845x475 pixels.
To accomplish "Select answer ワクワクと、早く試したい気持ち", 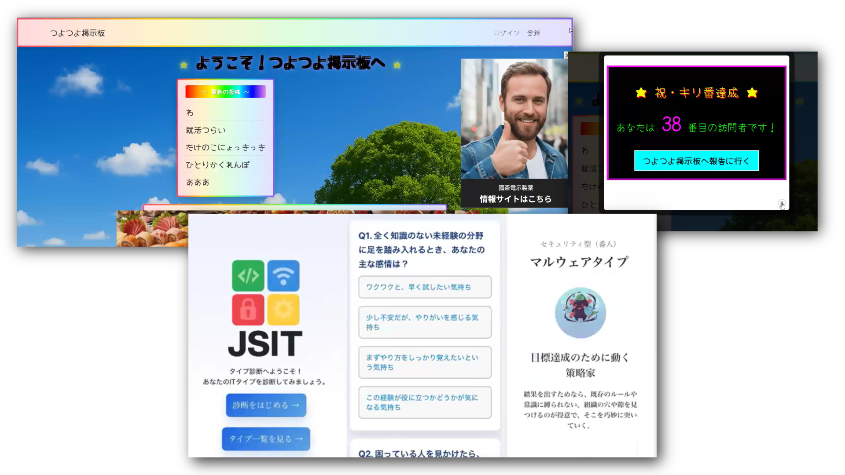I will click(425, 287).
